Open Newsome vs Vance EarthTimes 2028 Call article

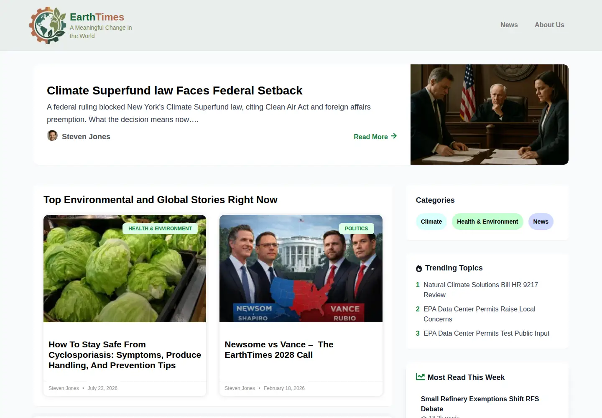click(279, 349)
